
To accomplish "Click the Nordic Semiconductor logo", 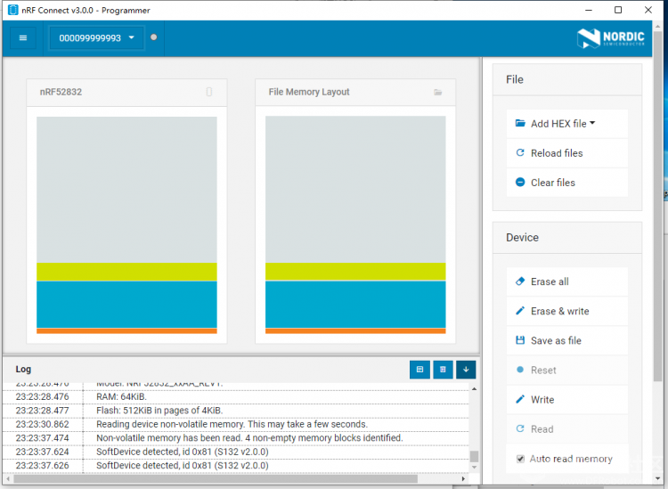I will click(x=610, y=38).
